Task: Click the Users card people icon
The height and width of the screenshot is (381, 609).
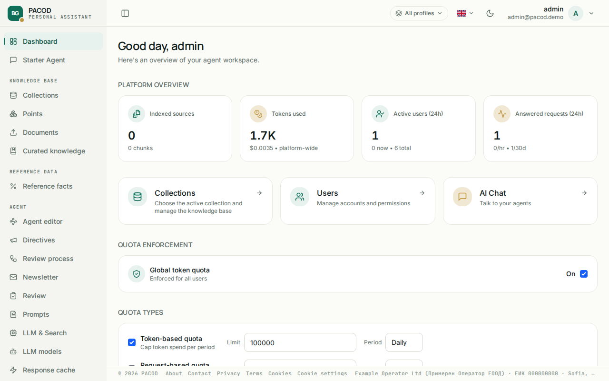Action: click(x=300, y=197)
